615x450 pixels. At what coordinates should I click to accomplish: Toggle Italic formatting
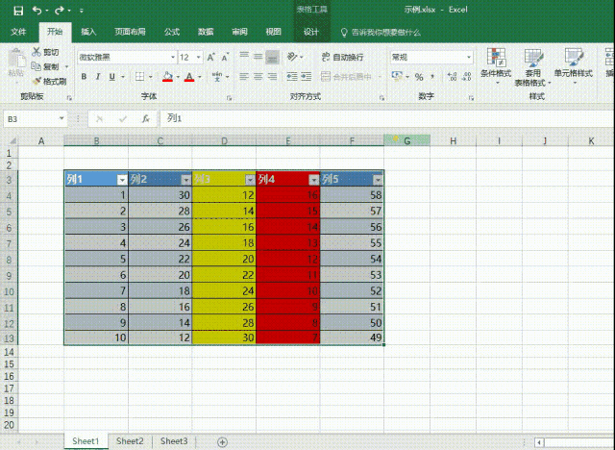(x=98, y=77)
